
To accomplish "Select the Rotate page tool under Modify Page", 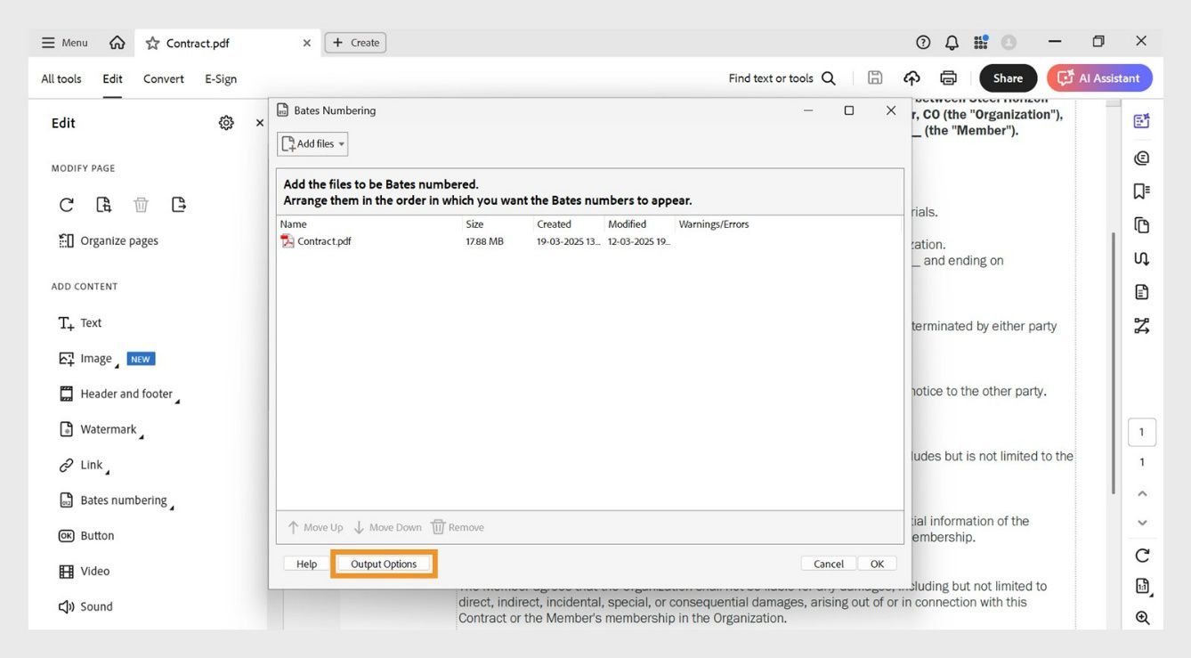I will pyautogui.click(x=66, y=204).
